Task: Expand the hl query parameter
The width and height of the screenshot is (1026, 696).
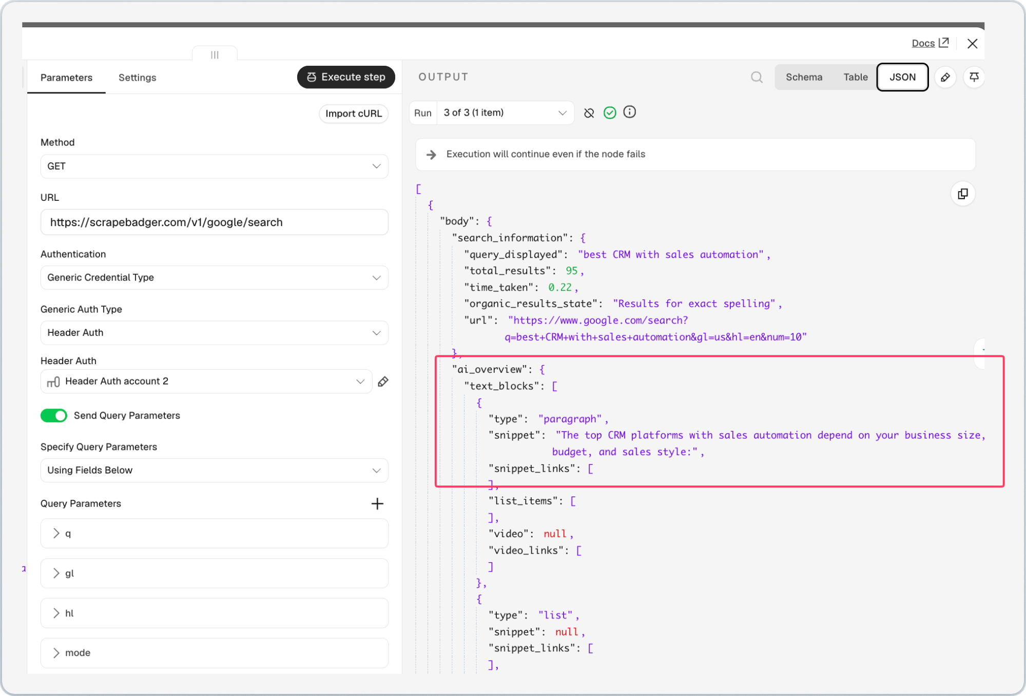Action: click(x=214, y=613)
